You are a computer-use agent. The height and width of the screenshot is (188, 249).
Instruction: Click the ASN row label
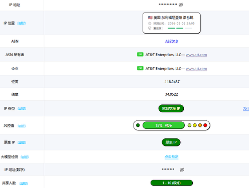tap(15, 41)
